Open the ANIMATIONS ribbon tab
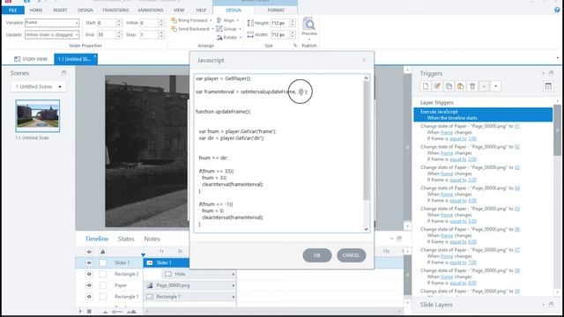The width and height of the screenshot is (564, 317). pyautogui.click(x=151, y=10)
